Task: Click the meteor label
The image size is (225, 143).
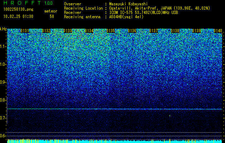Action: click(51, 11)
